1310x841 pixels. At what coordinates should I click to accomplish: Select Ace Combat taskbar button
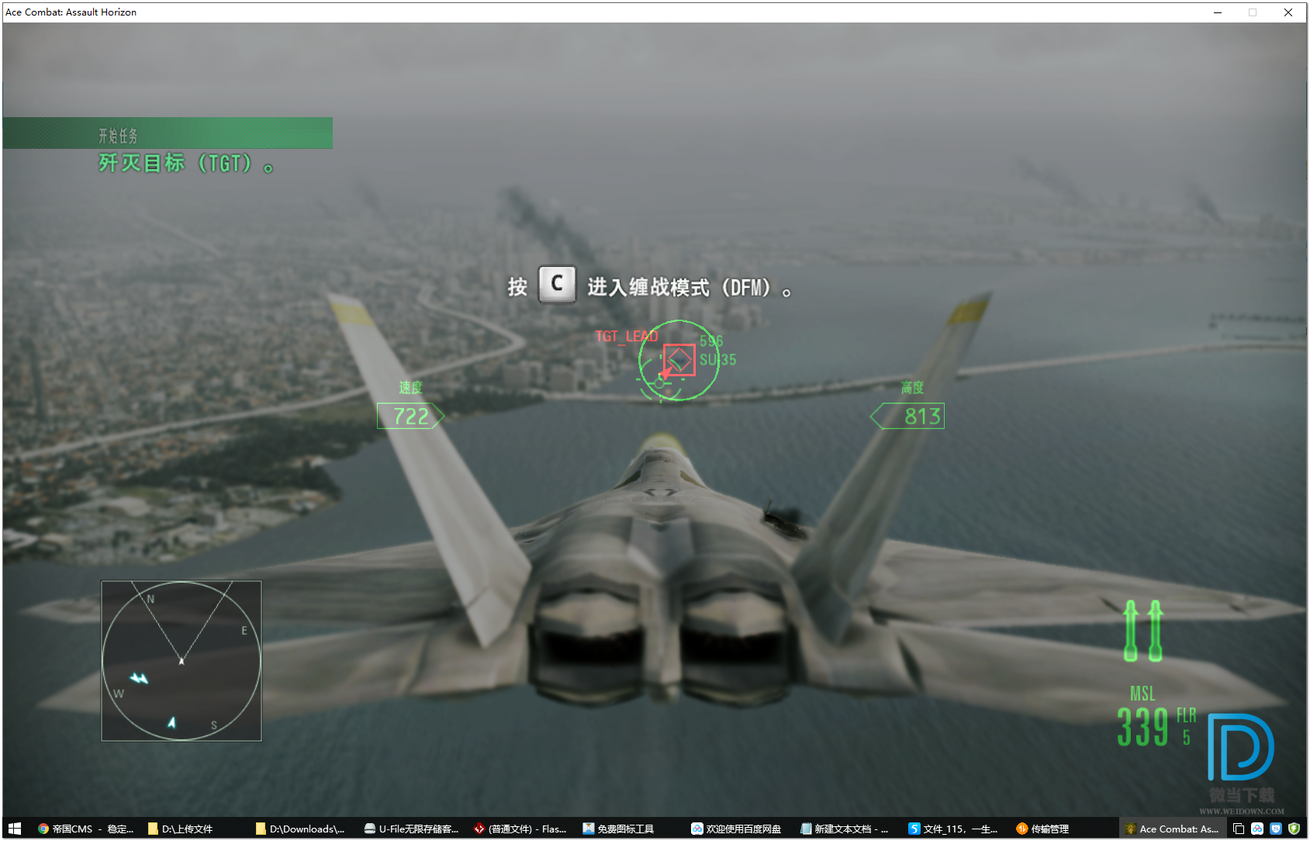pyautogui.click(x=1173, y=829)
